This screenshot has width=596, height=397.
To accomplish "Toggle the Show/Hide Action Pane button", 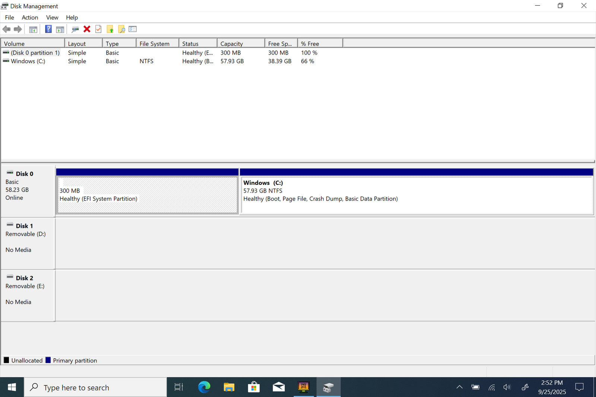I will click(x=60, y=29).
